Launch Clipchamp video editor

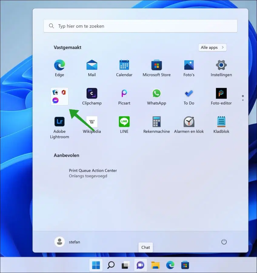(x=92, y=96)
